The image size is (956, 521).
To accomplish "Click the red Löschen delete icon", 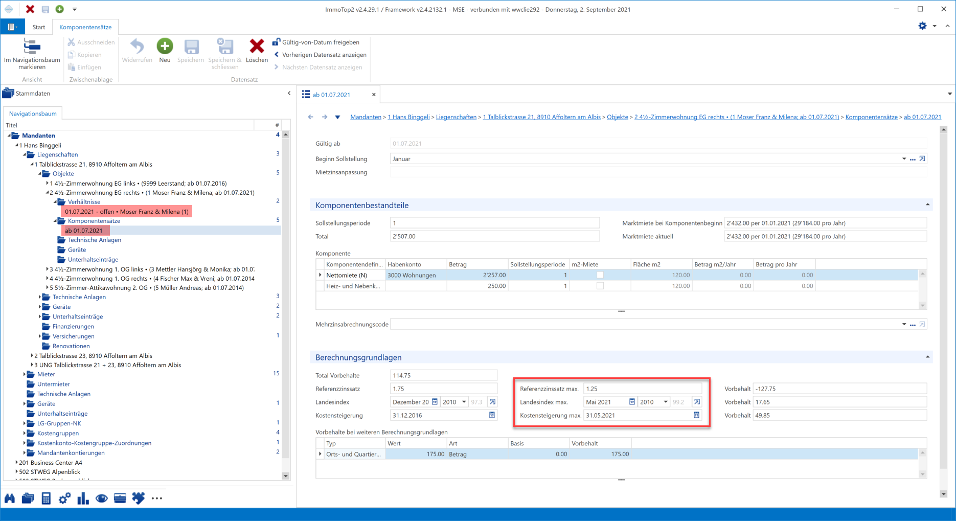I will [x=257, y=47].
